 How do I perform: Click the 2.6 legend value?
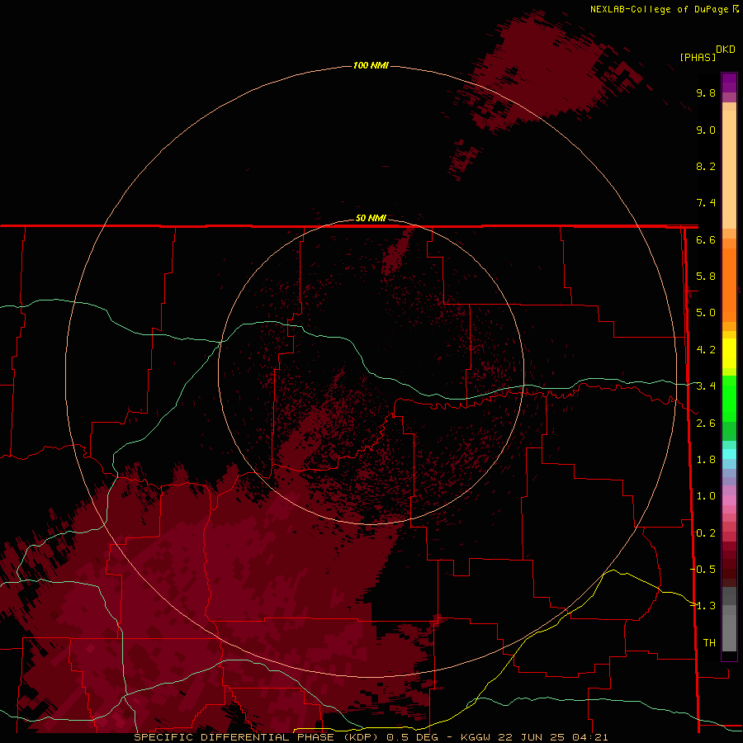(x=706, y=424)
